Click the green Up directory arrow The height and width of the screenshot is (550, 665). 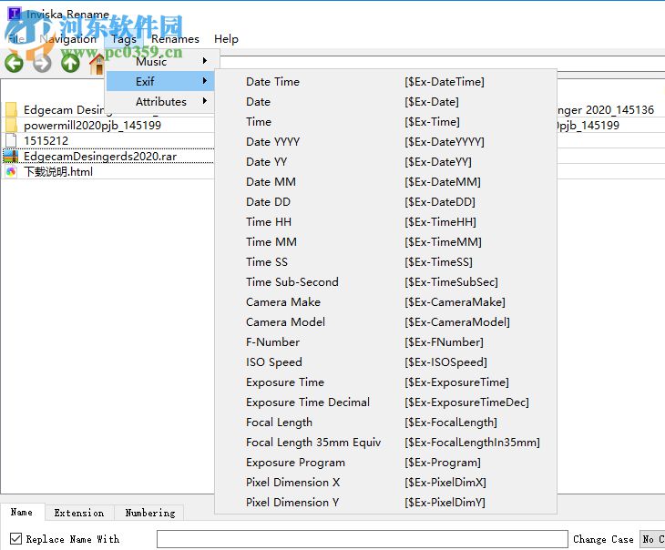(70, 64)
